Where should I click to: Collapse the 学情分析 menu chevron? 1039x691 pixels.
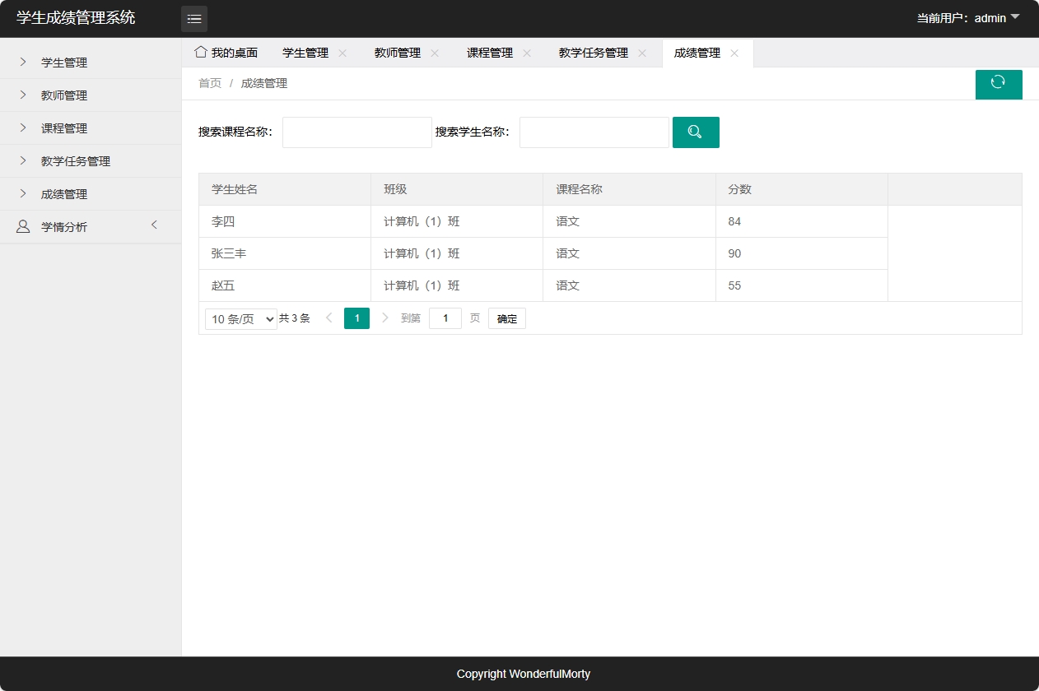click(154, 225)
